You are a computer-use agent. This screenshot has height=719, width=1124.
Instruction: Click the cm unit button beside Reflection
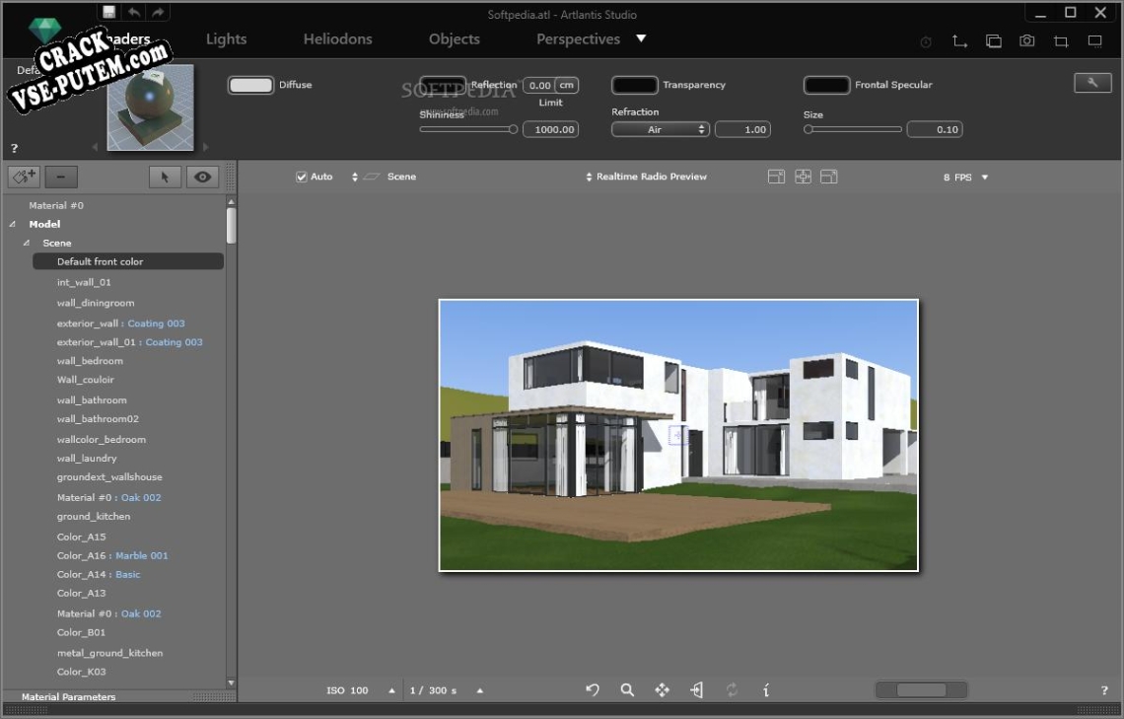click(x=566, y=85)
